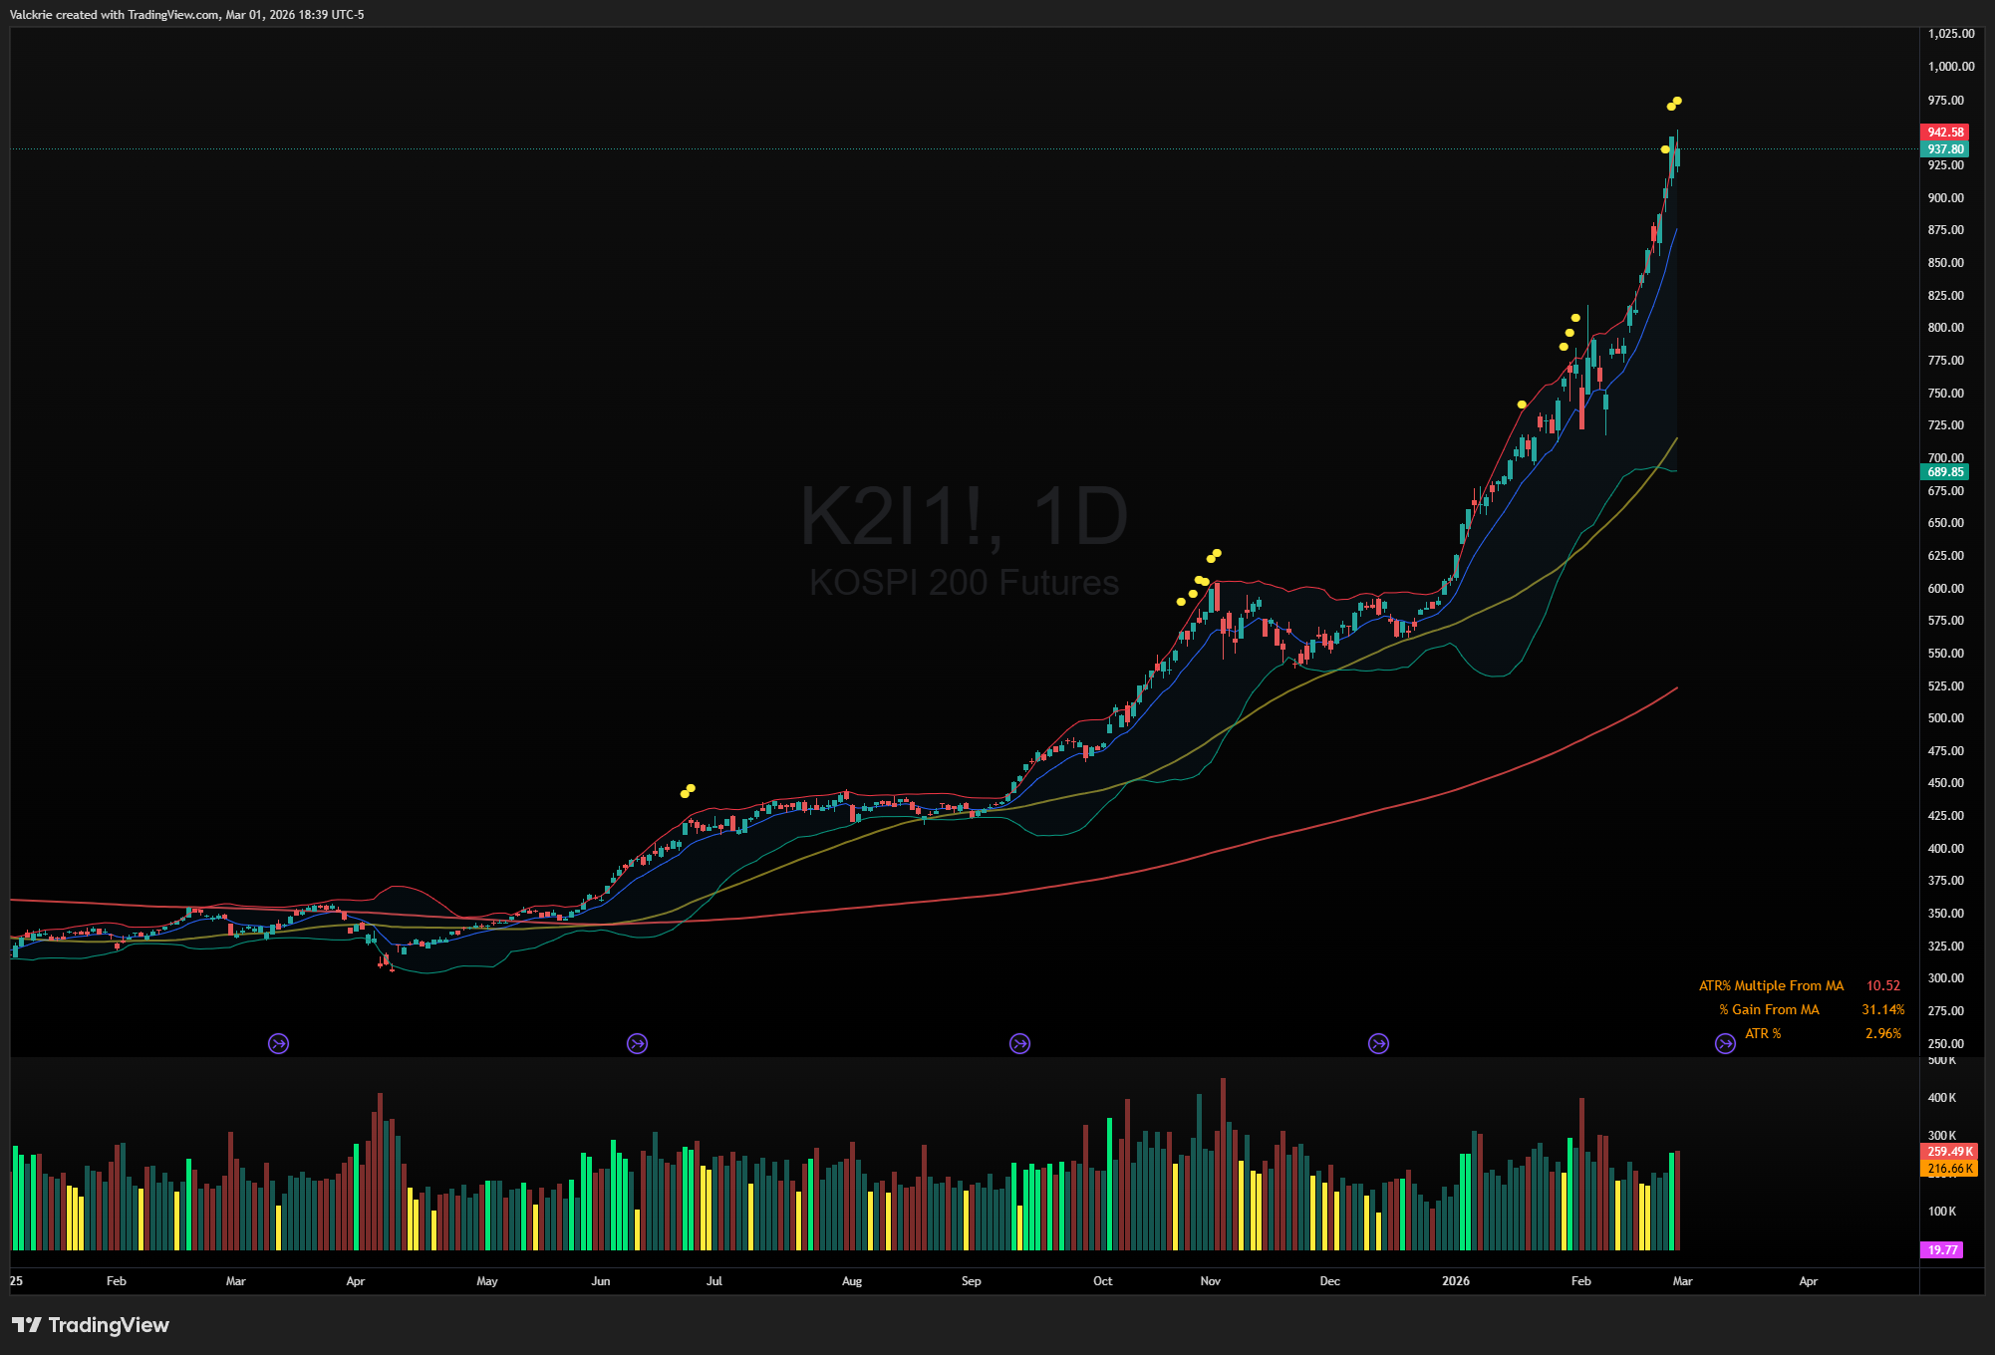
Task: Click the red 942.58 price label
Action: 1944,132
